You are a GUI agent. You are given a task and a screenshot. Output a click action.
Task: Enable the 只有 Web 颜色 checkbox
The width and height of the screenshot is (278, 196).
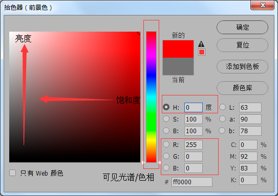click(x=13, y=173)
